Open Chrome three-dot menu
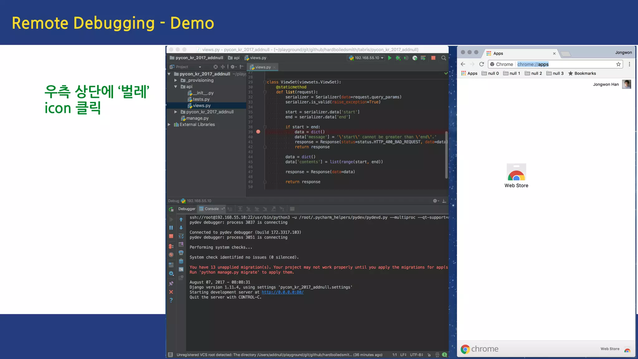 (x=629, y=64)
